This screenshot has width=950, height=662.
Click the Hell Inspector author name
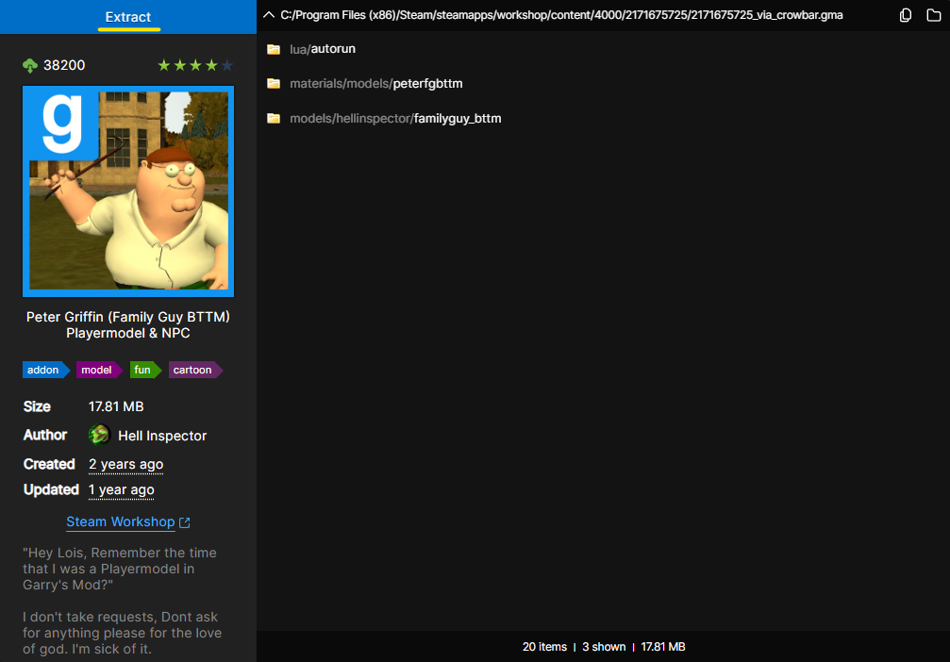point(162,435)
